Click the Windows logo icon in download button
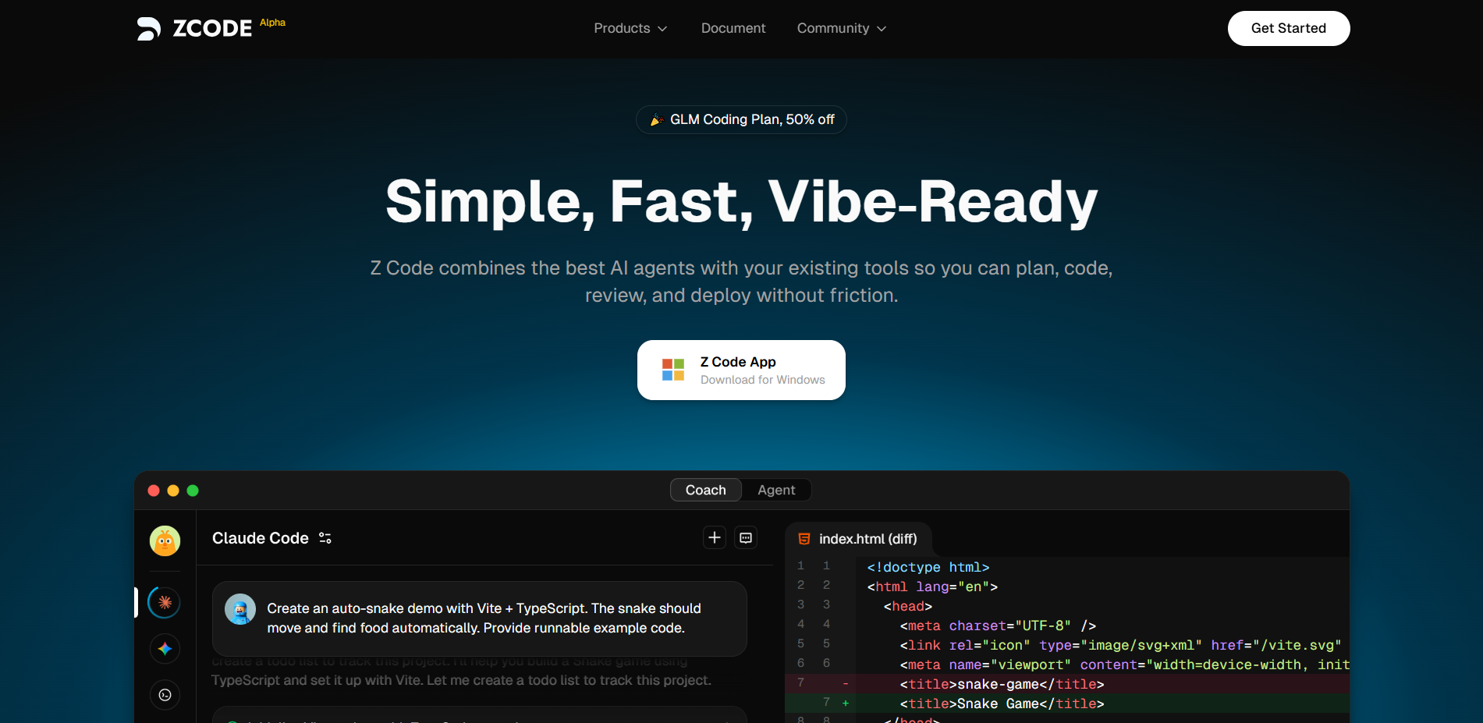Viewport: 1483px width, 723px height. 673,370
